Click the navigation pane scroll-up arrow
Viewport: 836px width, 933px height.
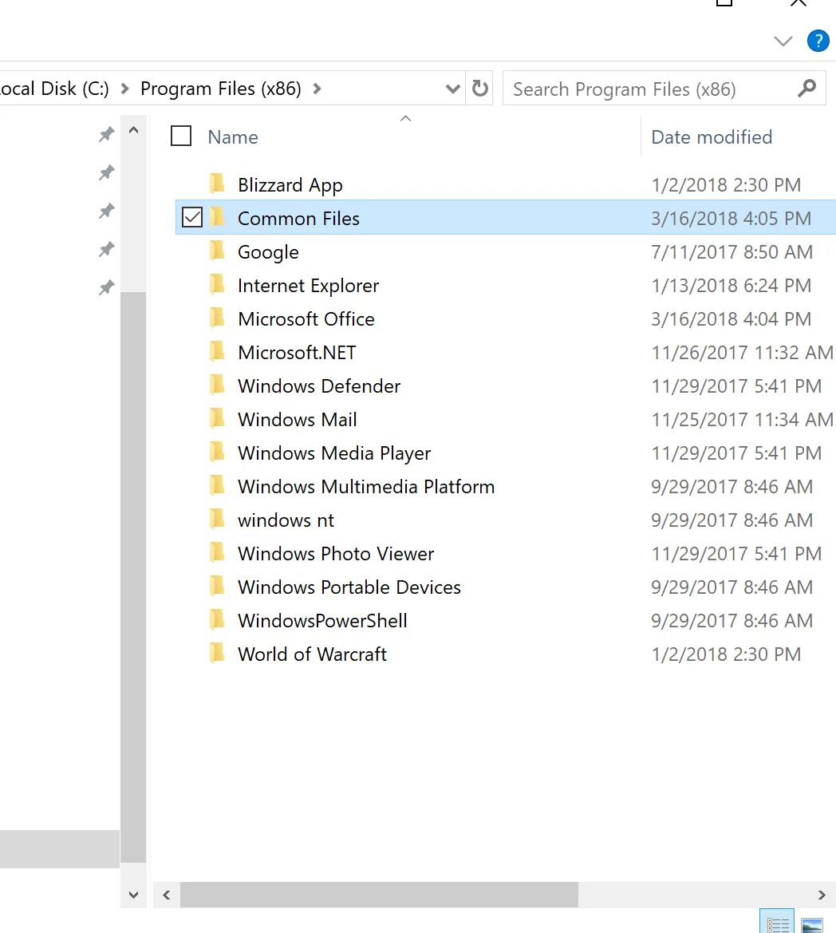(x=133, y=130)
